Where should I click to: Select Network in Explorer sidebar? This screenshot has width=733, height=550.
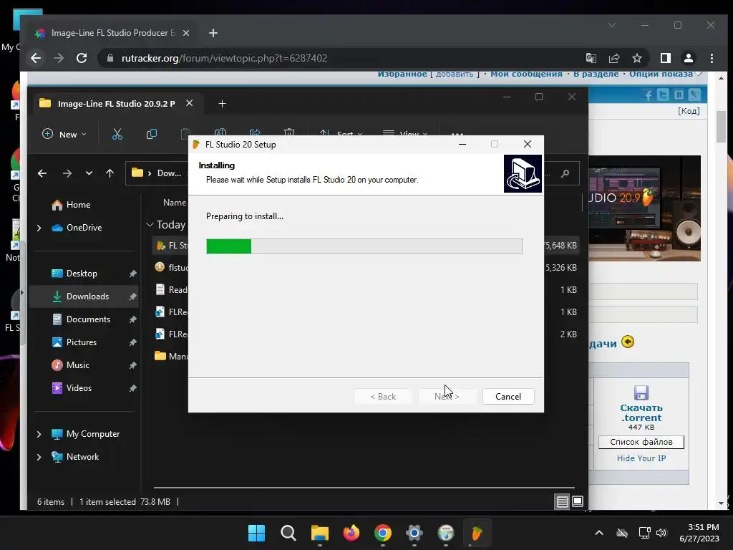click(76, 457)
